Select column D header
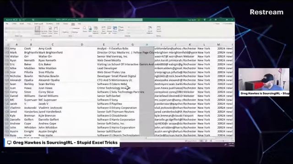 (82, 45)
